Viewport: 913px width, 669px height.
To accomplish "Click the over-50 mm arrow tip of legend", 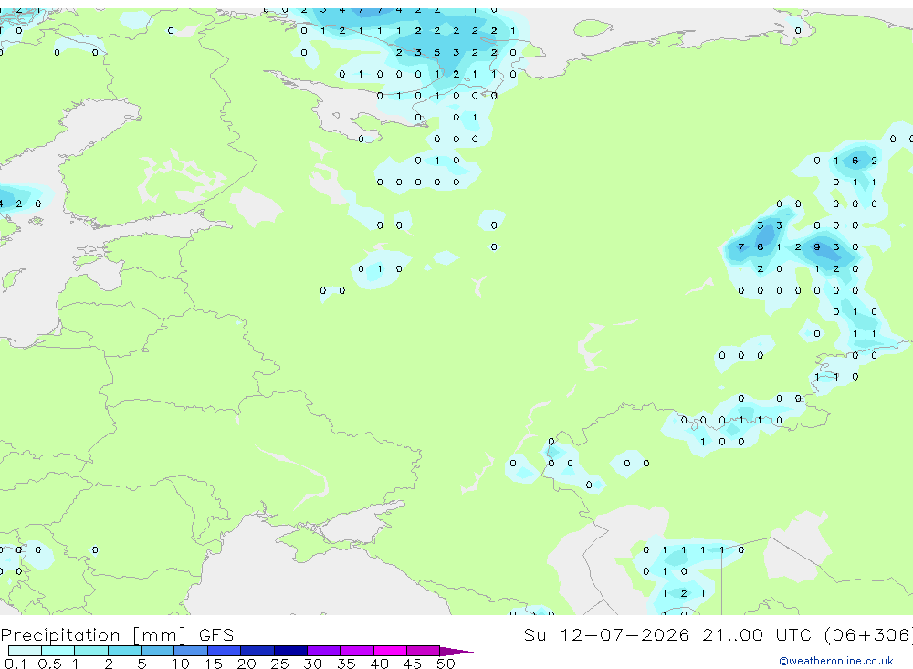I will pos(456,651).
